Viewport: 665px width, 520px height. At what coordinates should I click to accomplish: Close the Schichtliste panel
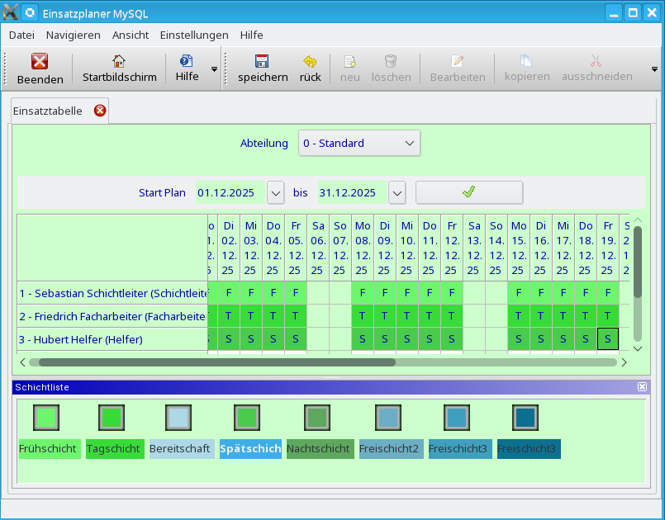click(642, 386)
